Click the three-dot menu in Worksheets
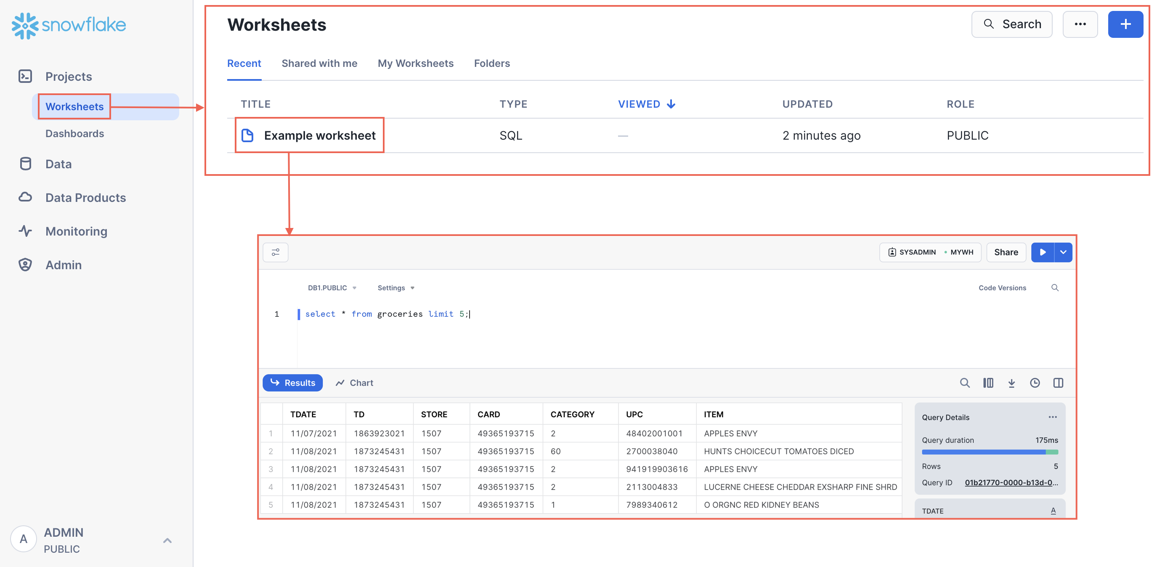 coord(1080,24)
